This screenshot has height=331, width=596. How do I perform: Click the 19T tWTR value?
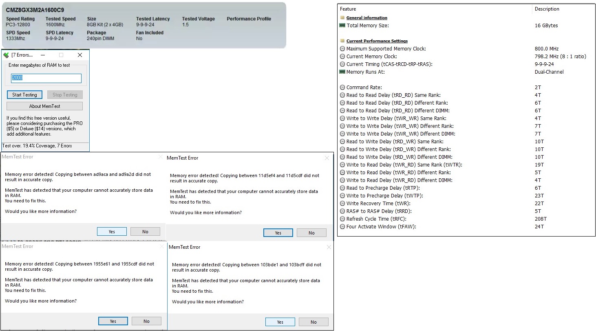pyautogui.click(x=539, y=164)
